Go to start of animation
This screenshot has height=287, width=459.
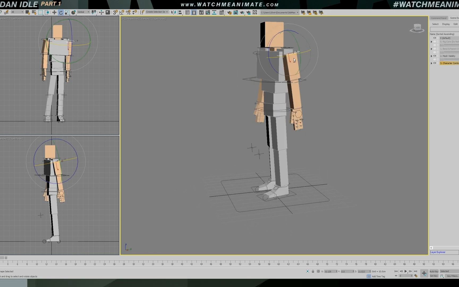coord(396,271)
